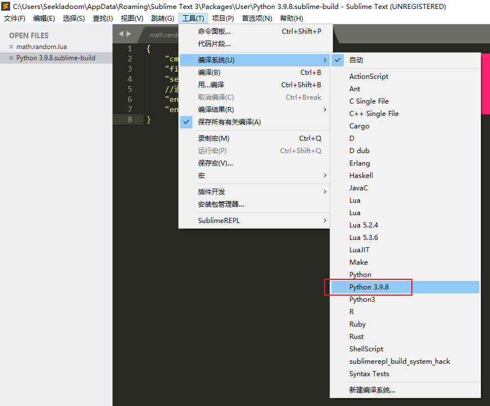Select Python 3.9.8.sublime-build in Open Files

56,58
